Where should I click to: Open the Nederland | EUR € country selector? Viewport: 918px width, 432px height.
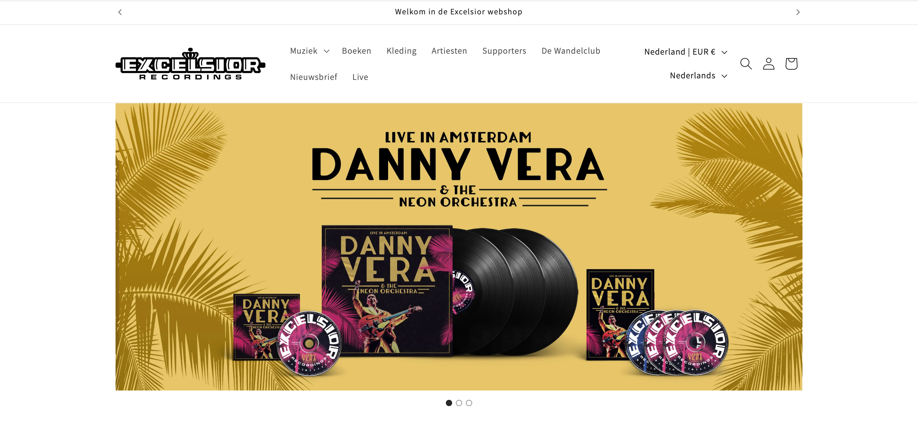pos(686,52)
